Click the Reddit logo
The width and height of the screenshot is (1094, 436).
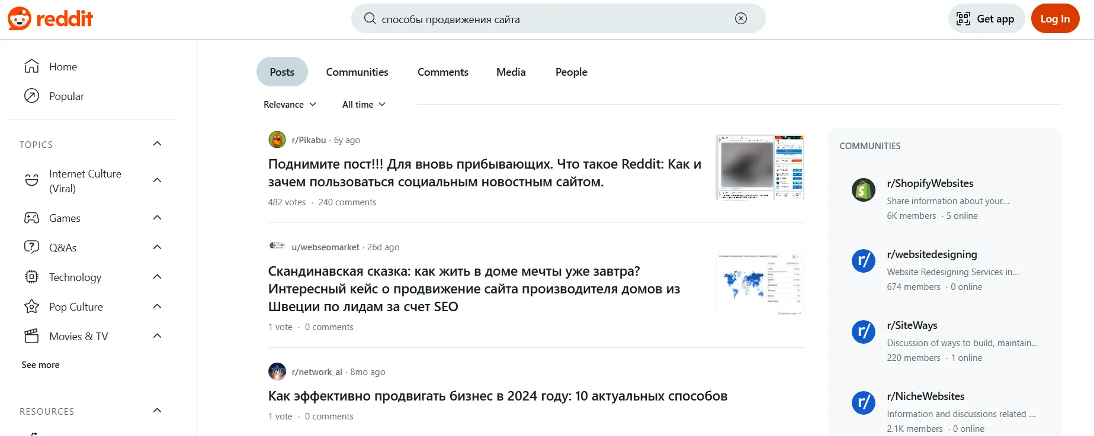coord(50,19)
